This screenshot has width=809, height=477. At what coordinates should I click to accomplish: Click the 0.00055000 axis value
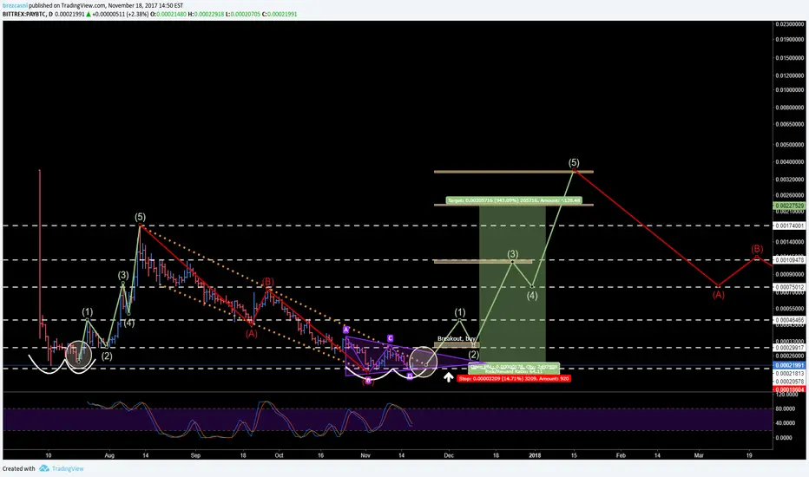(x=790, y=309)
